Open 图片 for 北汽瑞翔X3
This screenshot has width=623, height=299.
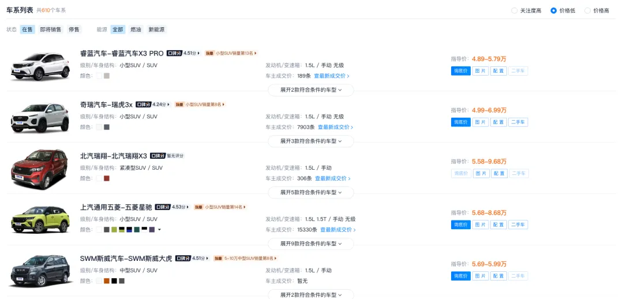point(481,173)
